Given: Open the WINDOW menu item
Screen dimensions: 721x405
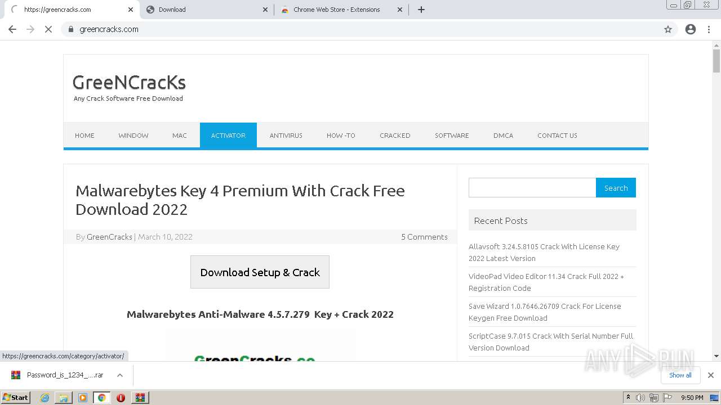Looking at the screenshot, I should [x=133, y=136].
